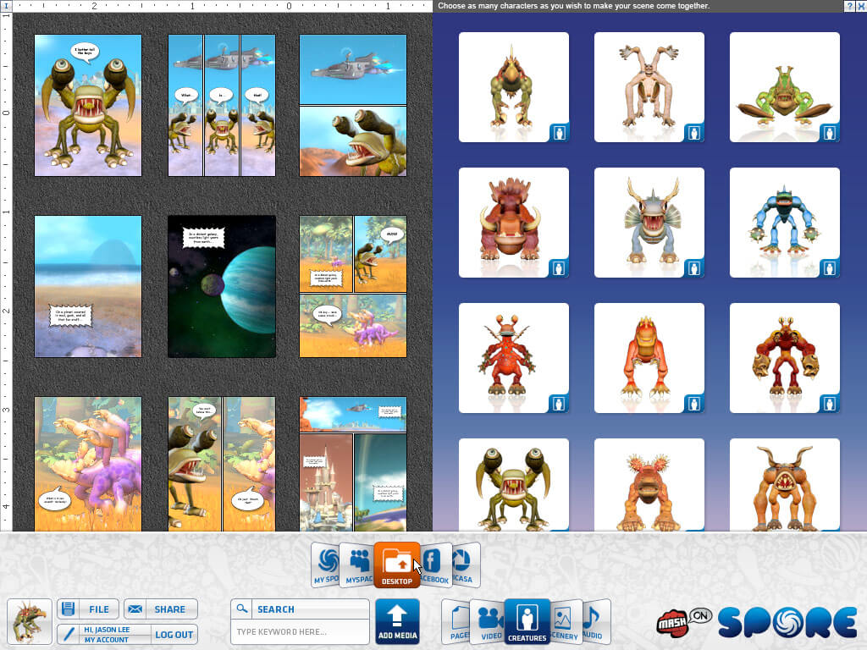Viewport: 867px width, 650px height.
Task: Click the Mash On logo
Action: tap(683, 623)
